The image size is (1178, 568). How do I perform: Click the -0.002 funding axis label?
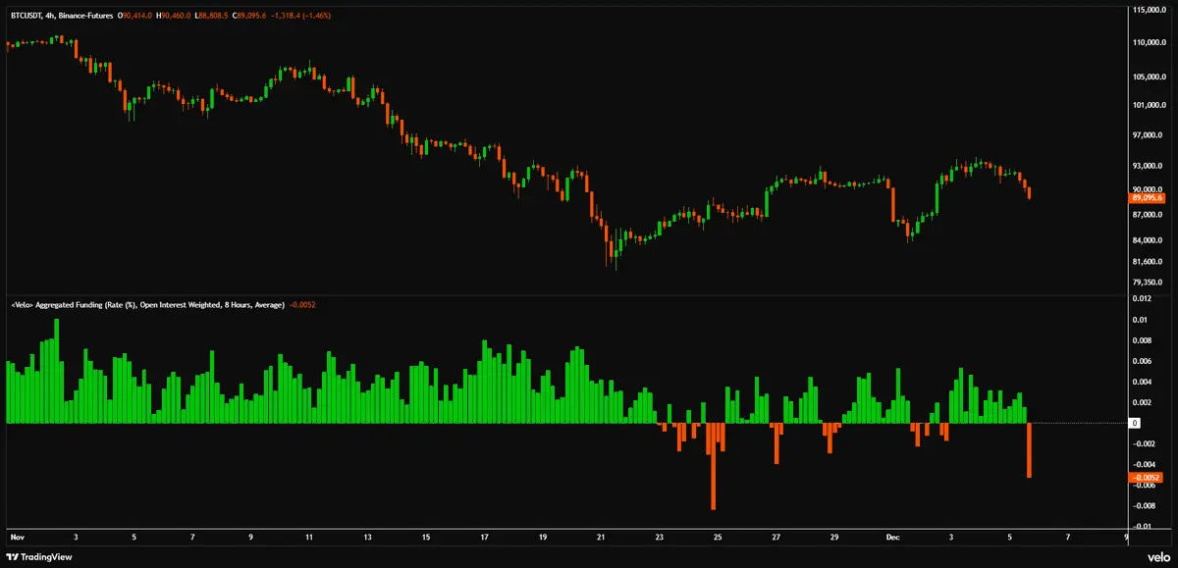coord(1144,443)
